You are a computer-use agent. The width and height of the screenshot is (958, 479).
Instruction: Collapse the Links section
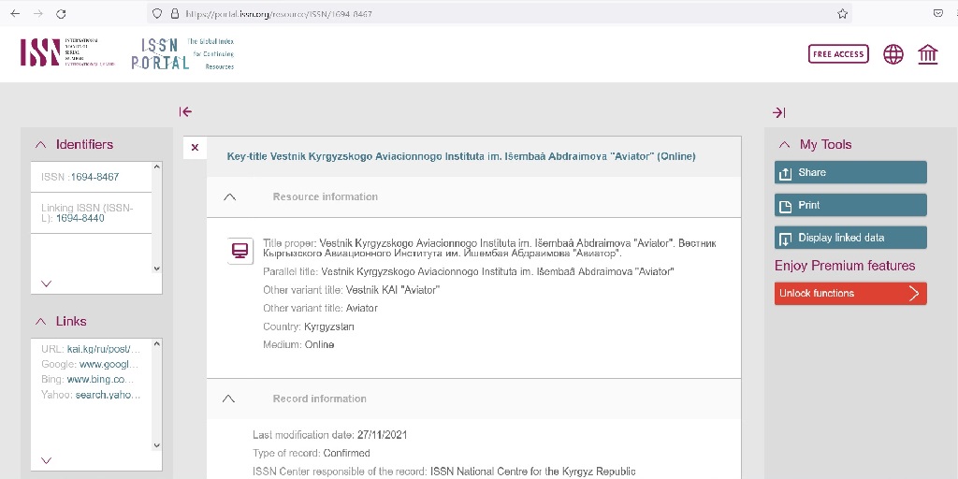point(40,322)
